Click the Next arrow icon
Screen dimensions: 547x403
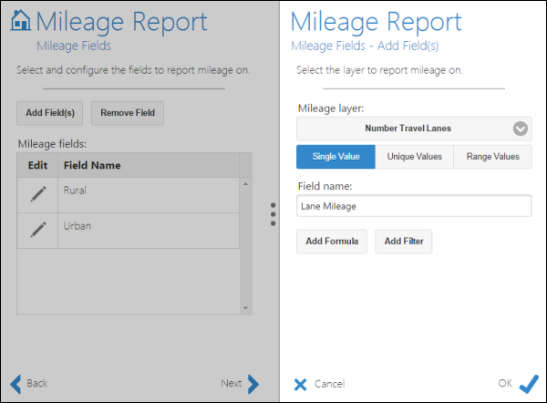click(253, 383)
